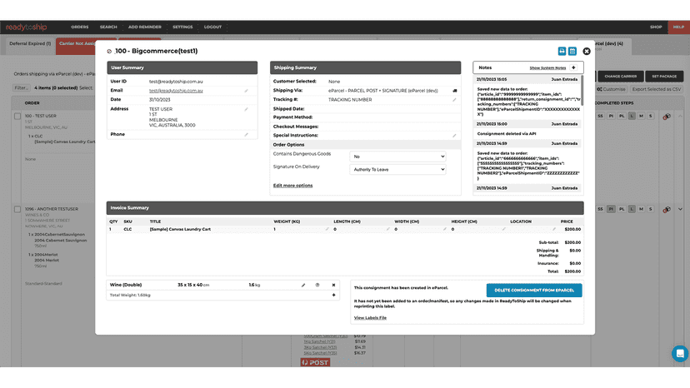Edit the Tracking # with pencil icon

454,100
